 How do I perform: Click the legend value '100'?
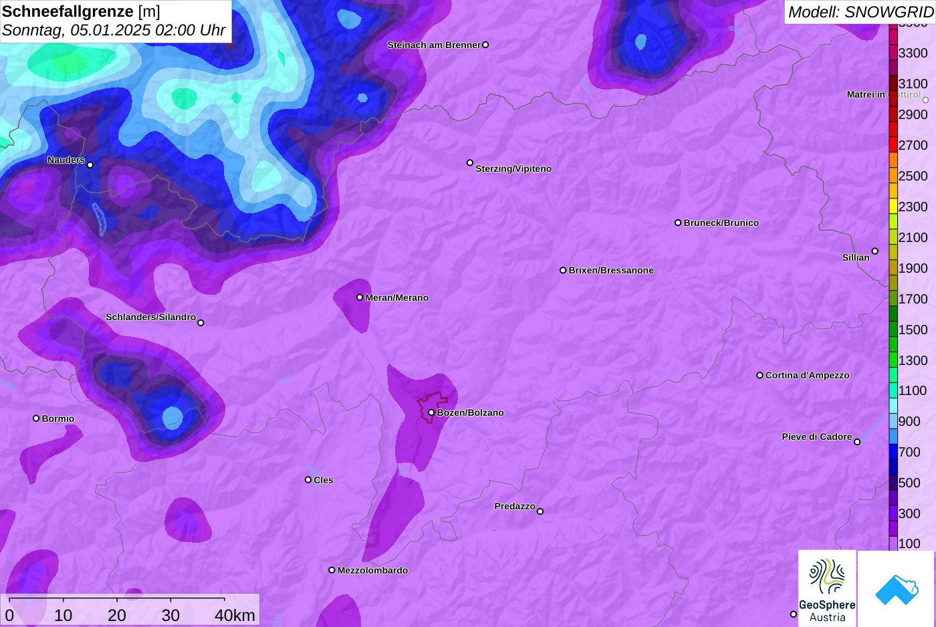pyautogui.click(x=909, y=543)
